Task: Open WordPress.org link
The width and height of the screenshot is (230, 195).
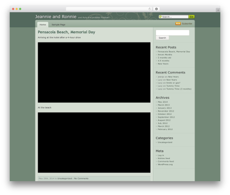Action: (x=165, y=165)
